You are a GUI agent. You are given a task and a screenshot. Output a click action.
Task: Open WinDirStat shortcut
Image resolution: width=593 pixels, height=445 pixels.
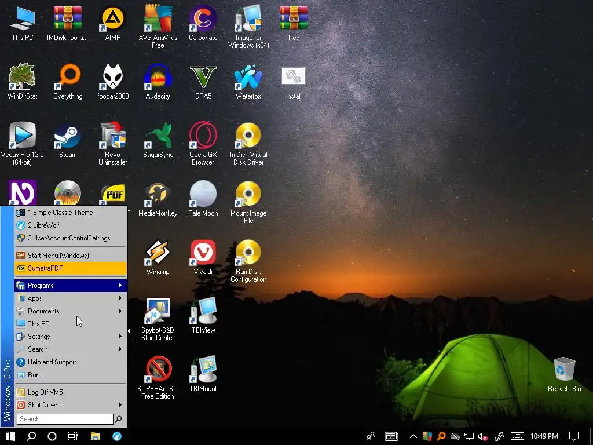pyautogui.click(x=23, y=81)
